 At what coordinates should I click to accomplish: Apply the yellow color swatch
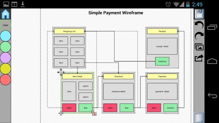point(6,69)
